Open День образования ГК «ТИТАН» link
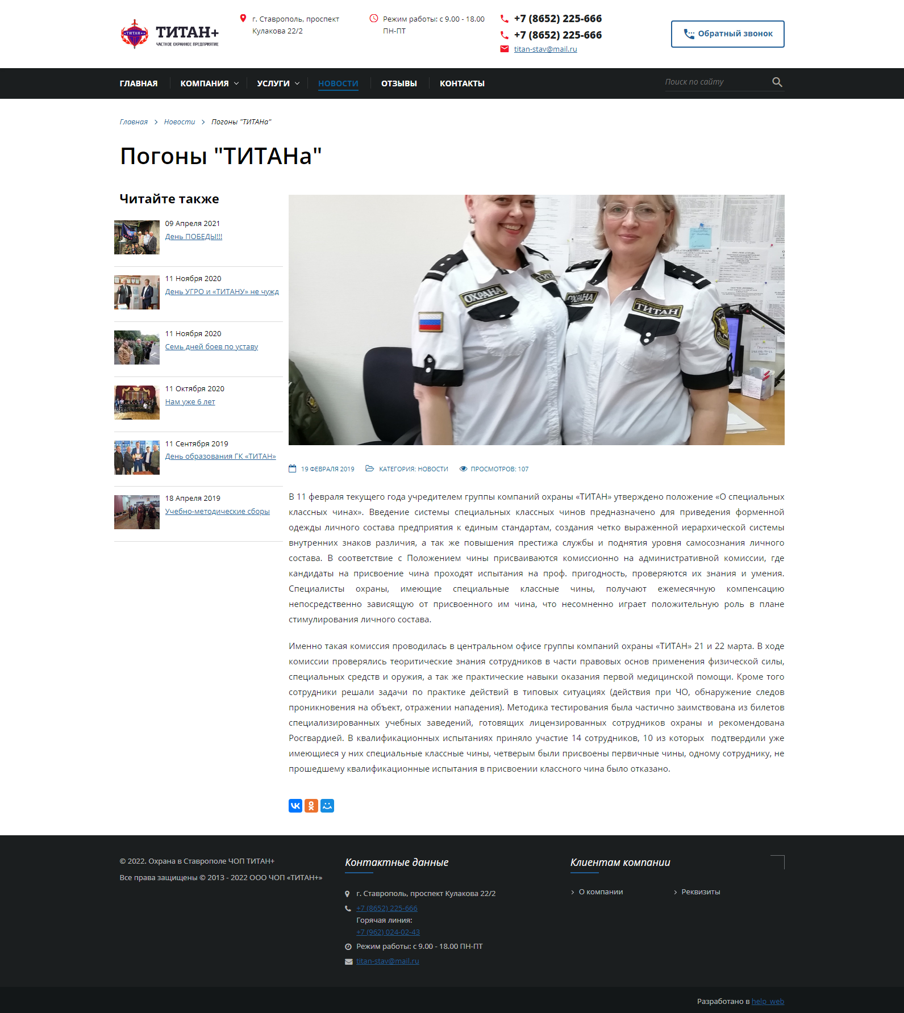 tap(220, 457)
